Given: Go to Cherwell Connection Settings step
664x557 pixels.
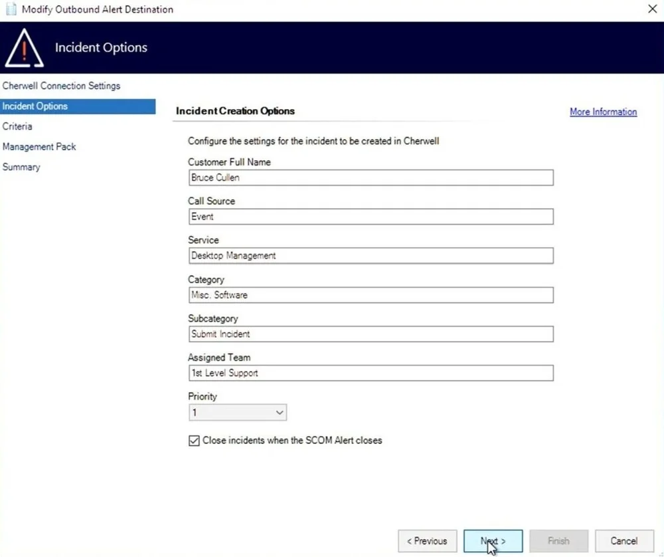Looking at the screenshot, I should tap(61, 86).
